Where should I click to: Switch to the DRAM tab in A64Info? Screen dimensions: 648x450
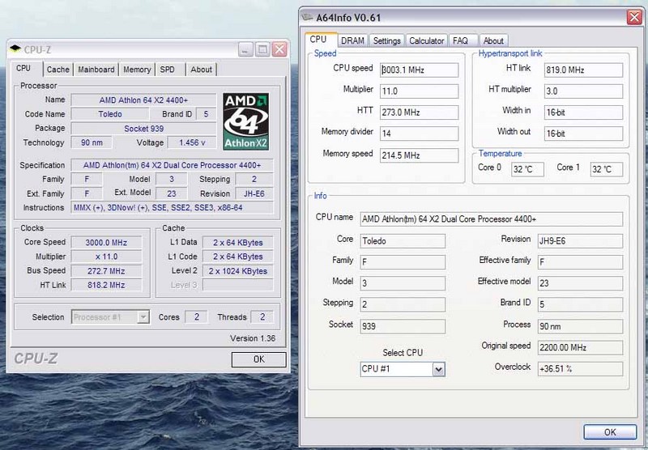click(352, 40)
